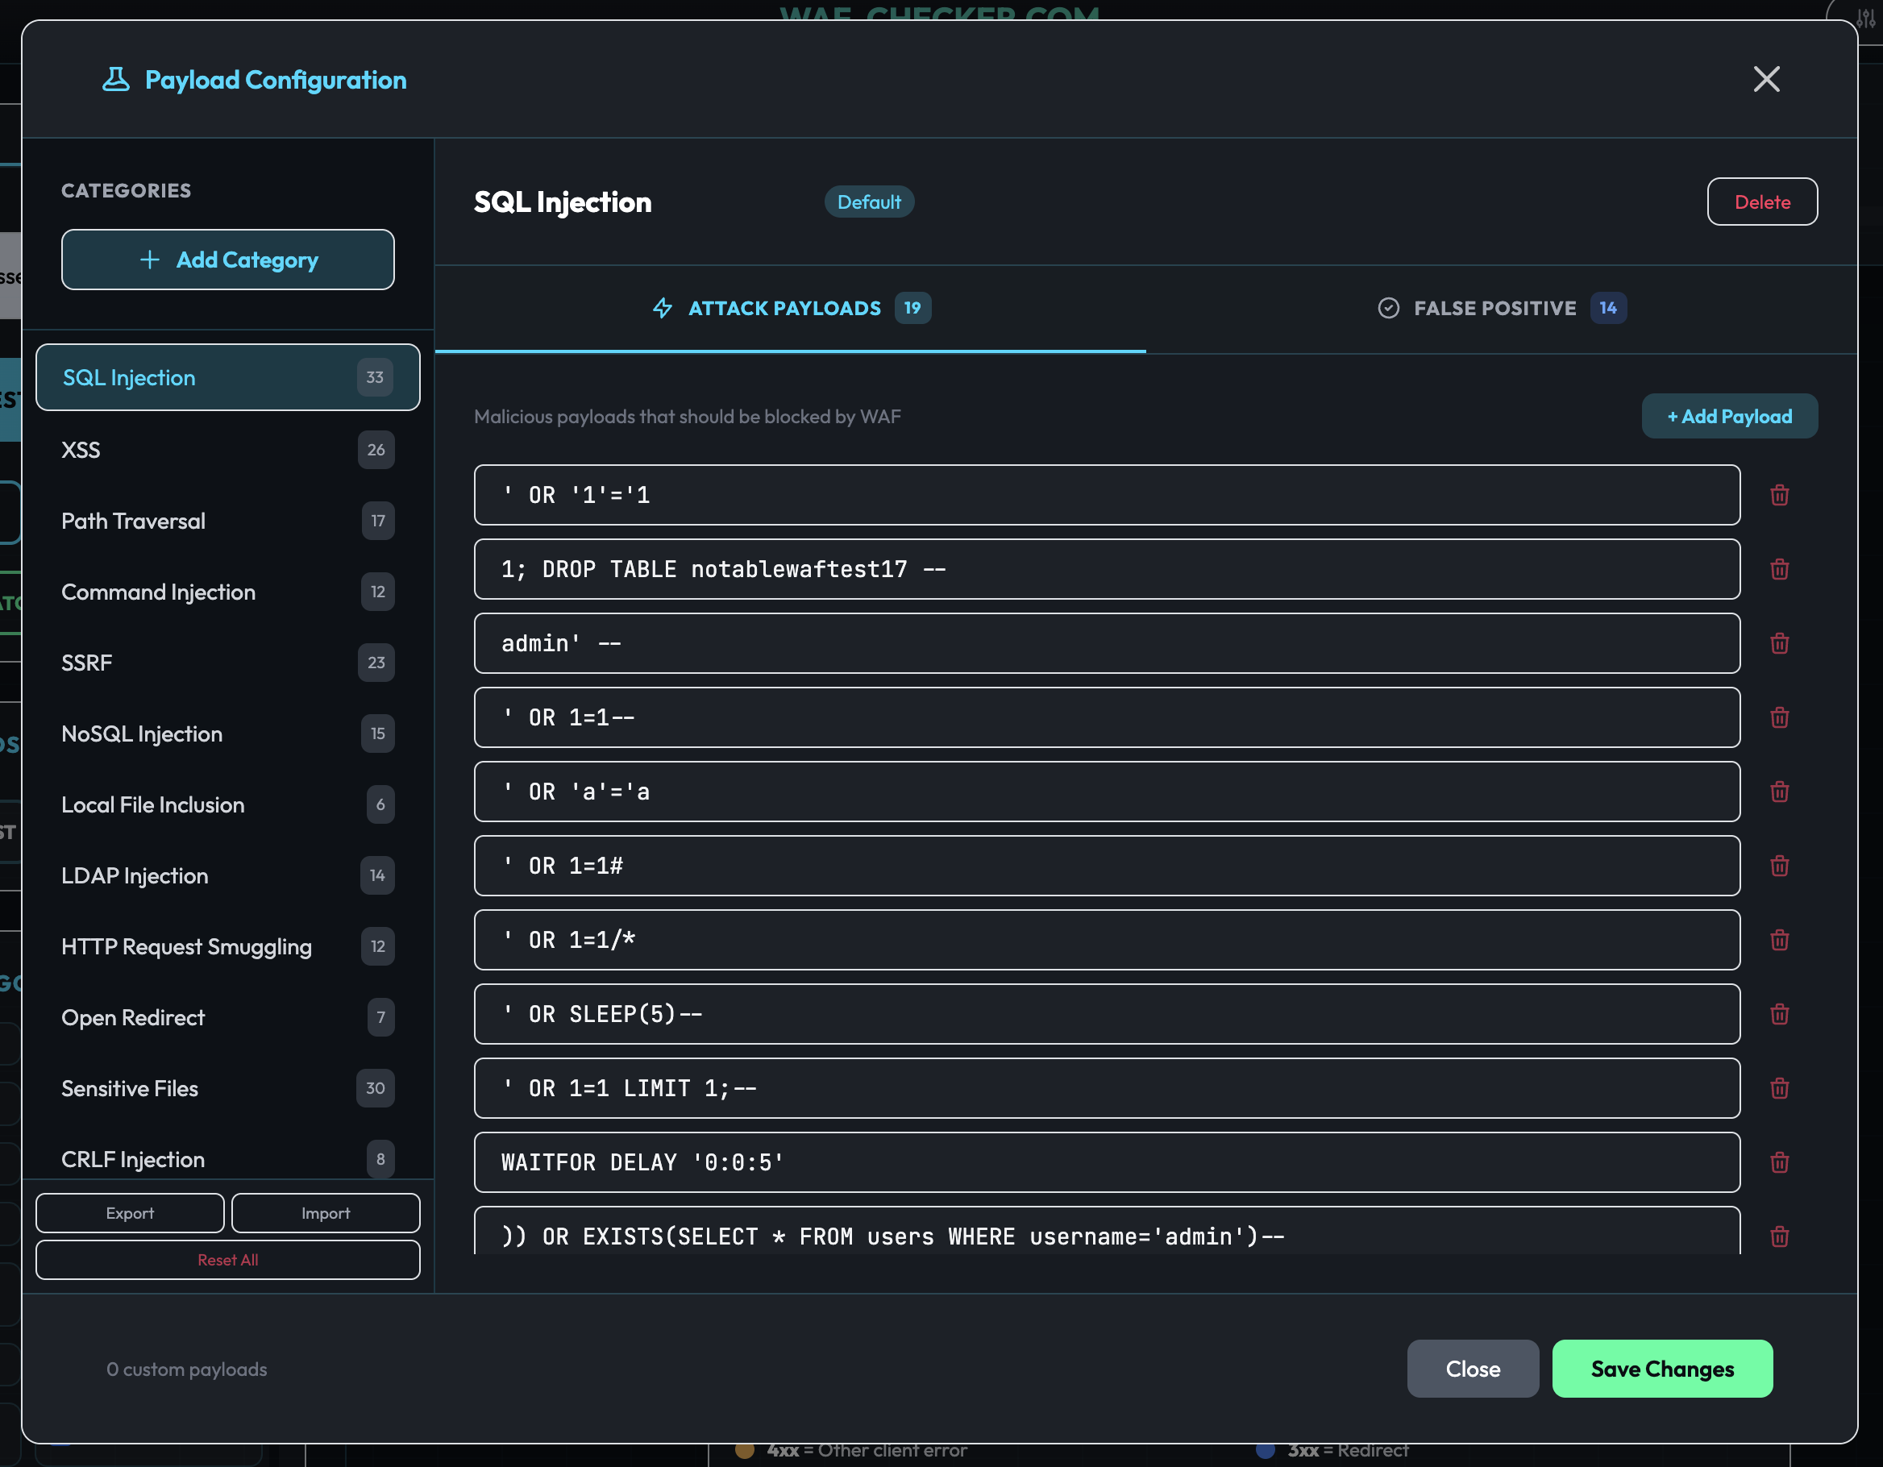1883x1467 pixels.
Task: Delete the SLEEP(5) payload using trash icon
Action: click(x=1779, y=1014)
